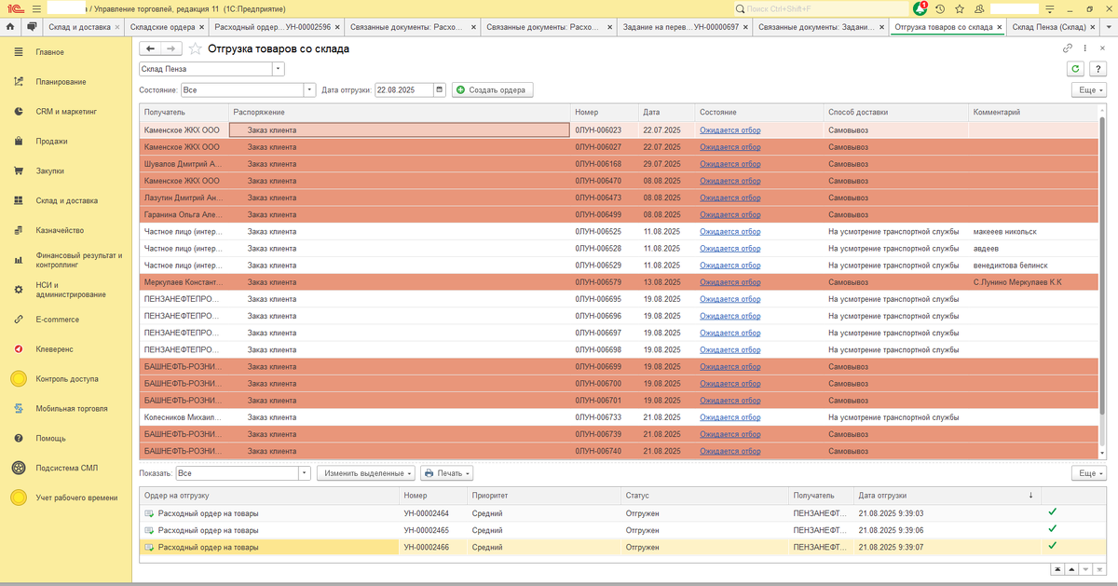Close the Отгрузка товаров со склада tab
This screenshot has height=586, width=1118.
(1000, 28)
